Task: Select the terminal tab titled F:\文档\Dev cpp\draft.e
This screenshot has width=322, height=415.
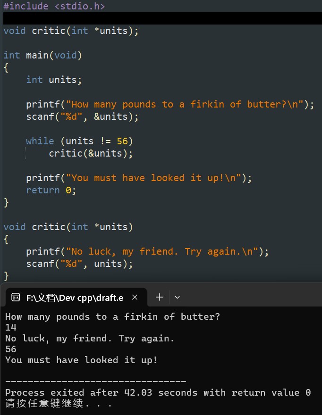Action: (76, 298)
